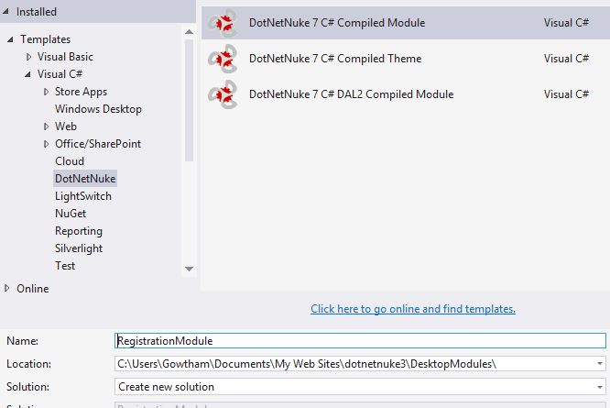Select Online tree label
610x408 pixels.
coord(33,289)
